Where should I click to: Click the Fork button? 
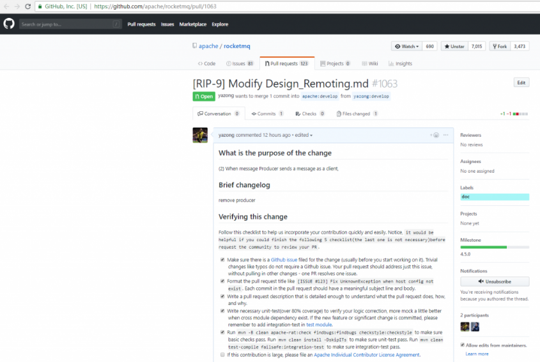pyautogui.click(x=500, y=46)
